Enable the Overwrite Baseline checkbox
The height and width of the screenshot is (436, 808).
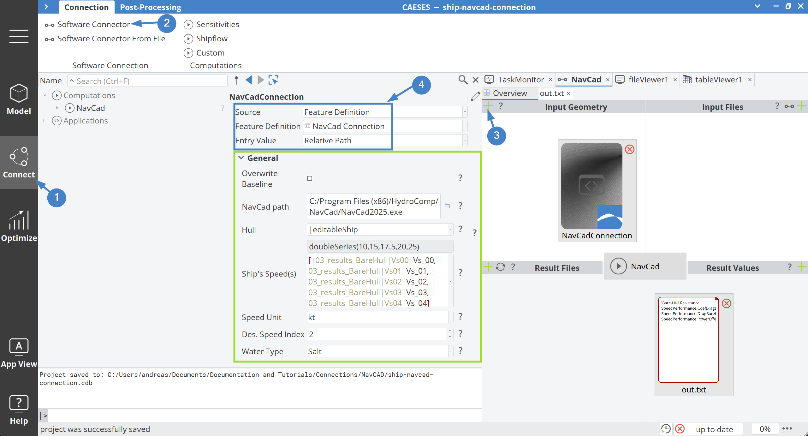[x=310, y=178]
